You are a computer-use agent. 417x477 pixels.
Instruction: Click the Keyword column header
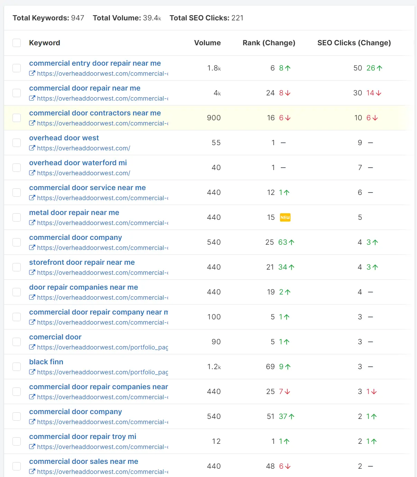point(45,43)
